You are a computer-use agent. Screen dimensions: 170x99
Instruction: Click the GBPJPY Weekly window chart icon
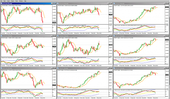pyautogui.click(x=114, y=36)
